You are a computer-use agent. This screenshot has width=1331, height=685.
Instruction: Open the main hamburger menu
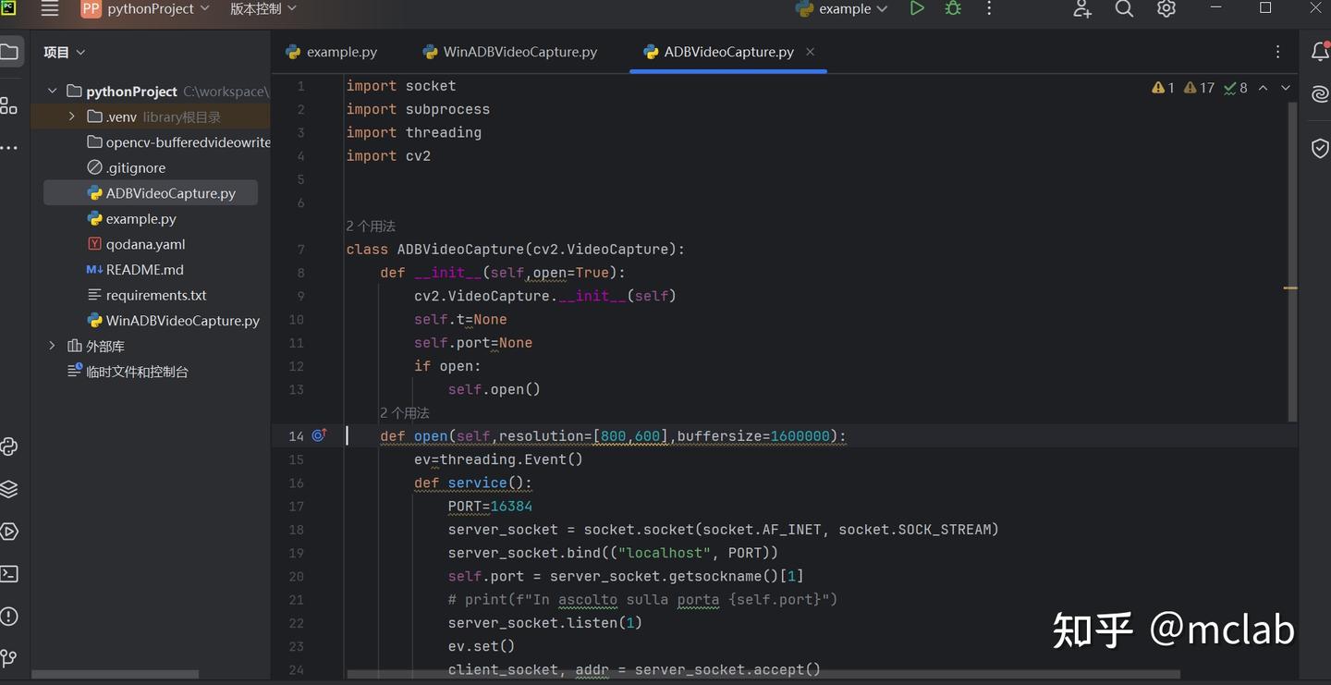point(50,9)
